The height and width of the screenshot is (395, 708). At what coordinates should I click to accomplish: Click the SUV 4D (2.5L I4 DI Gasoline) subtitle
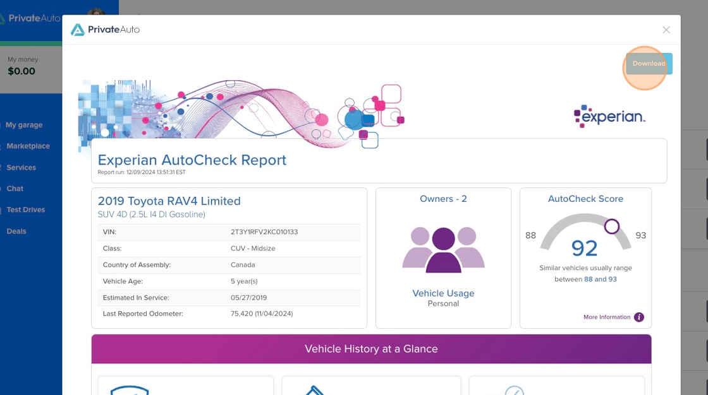click(151, 215)
